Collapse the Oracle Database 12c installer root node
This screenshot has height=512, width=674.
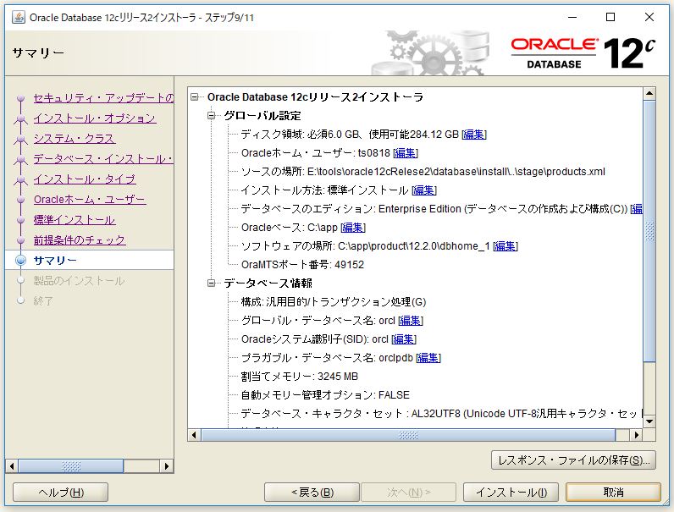(195, 97)
